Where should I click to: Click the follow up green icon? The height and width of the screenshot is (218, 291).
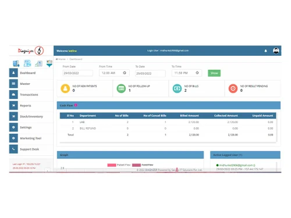click(x=121, y=88)
